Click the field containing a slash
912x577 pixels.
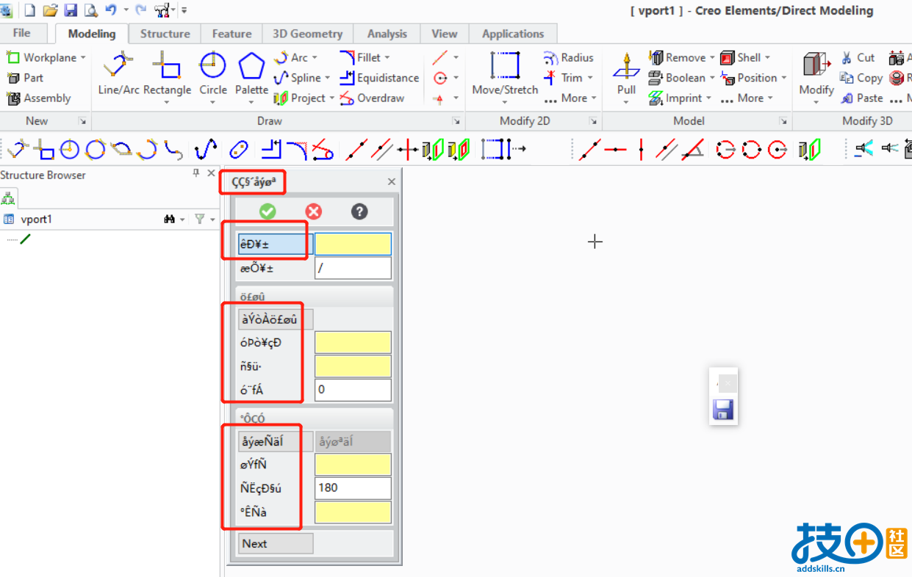pyautogui.click(x=353, y=268)
